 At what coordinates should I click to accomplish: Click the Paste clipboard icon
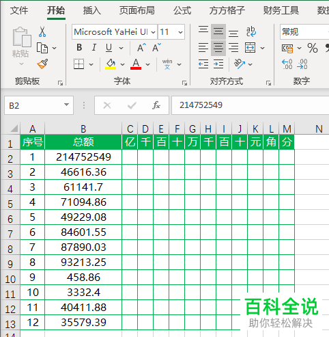click(x=22, y=37)
